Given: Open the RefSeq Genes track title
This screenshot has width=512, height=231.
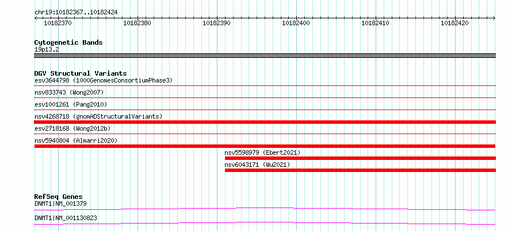Looking at the screenshot, I should click(x=59, y=197).
